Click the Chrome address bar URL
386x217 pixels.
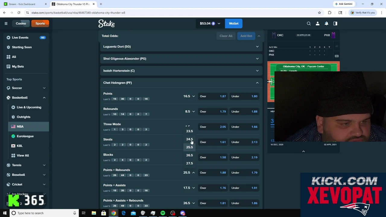[x=78, y=13]
